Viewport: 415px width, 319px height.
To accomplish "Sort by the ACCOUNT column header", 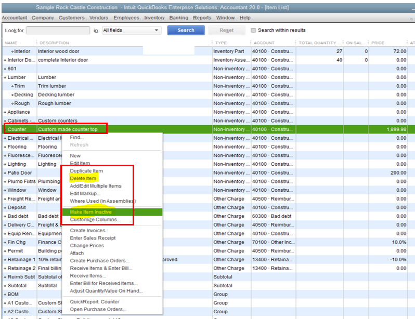I will [264, 43].
